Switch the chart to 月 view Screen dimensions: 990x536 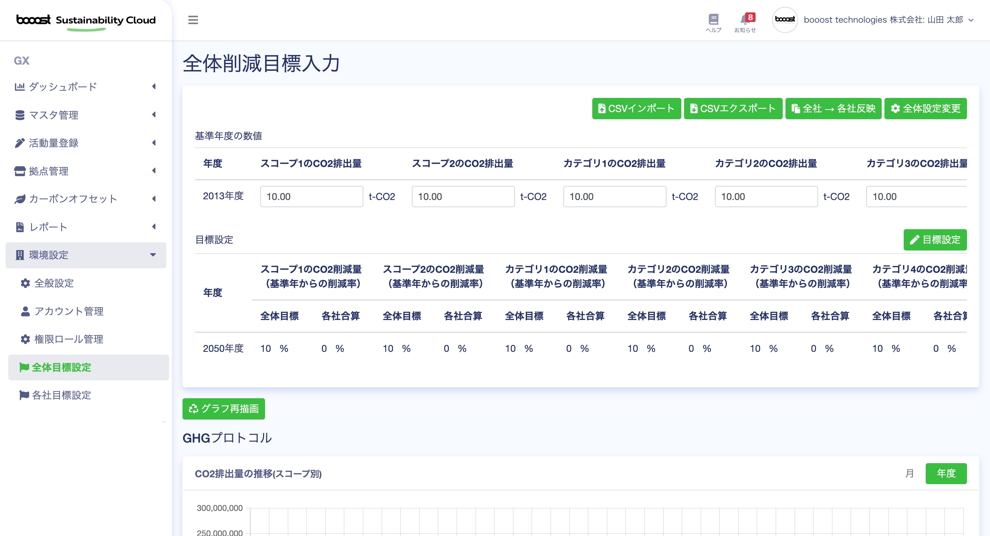909,473
